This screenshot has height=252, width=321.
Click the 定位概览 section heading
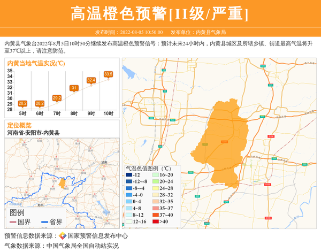[x=19, y=125]
